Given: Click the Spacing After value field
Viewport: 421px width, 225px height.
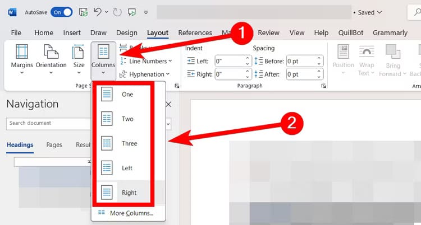Looking at the screenshot, I should pyautogui.click(x=300, y=74).
